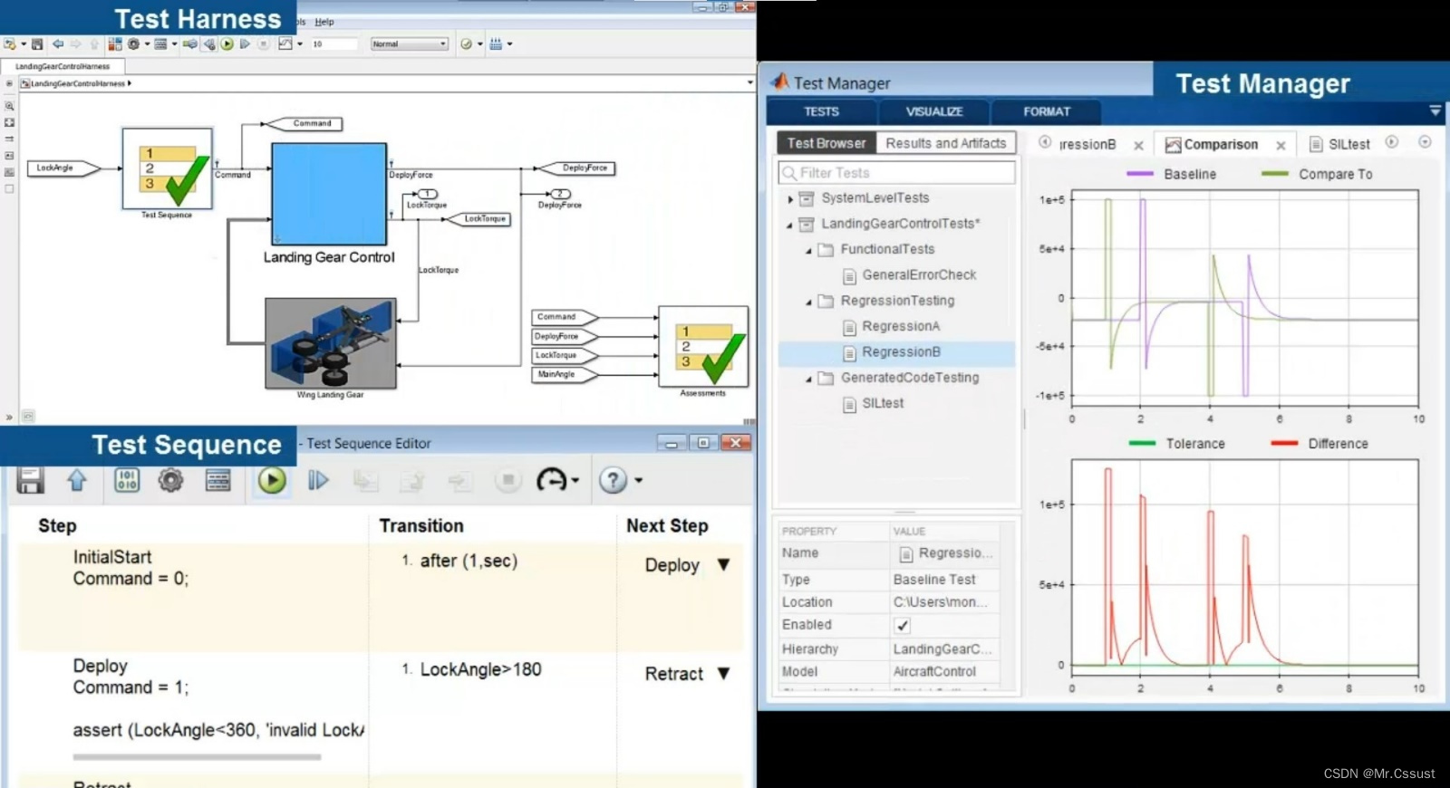This screenshot has height=788, width=1450.
Task: Open the Results and Artifacts pane
Action: click(x=946, y=143)
